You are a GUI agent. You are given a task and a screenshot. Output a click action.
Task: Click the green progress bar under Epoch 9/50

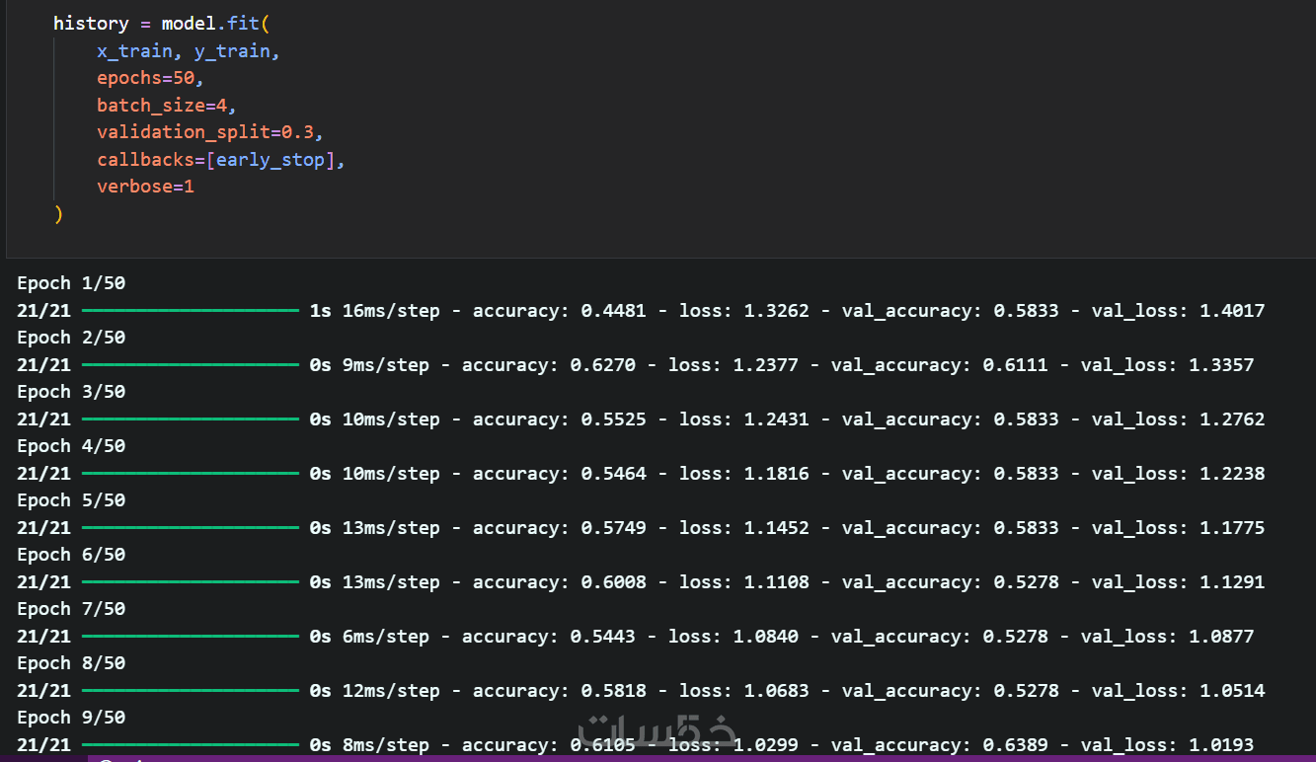click(x=190, y=745)
